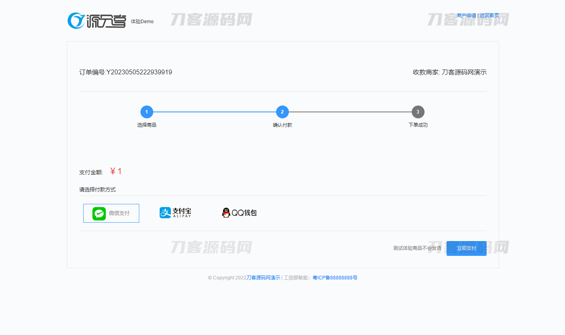Click the order number Y20230505222939919

[139, 72]
